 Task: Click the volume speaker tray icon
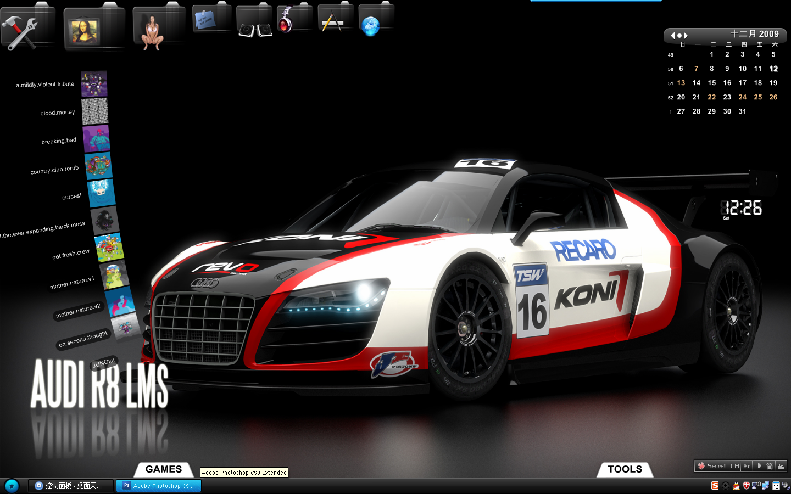[x=786, y=486]
